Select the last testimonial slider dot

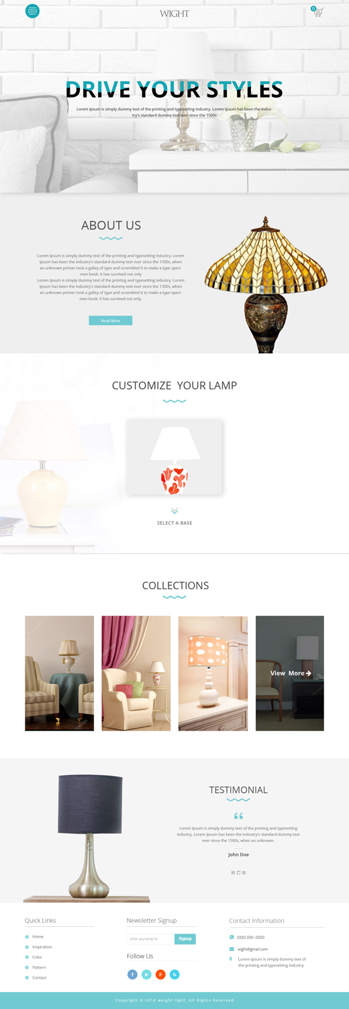(244, 872)
